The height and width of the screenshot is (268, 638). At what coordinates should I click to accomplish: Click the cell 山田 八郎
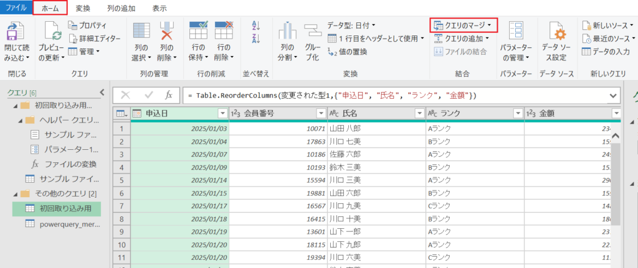pyautogui.click(x=376, y=128)
